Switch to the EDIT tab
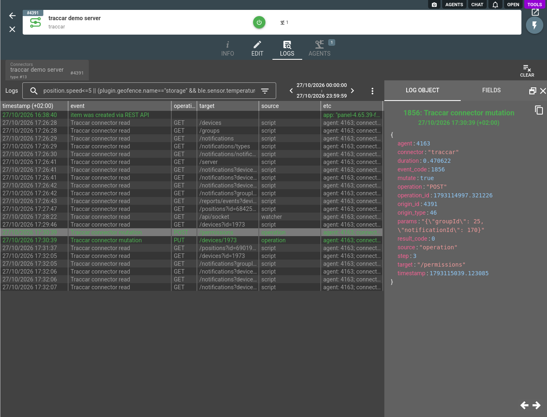This screenshot has height=417, width=547. [257, 49]
